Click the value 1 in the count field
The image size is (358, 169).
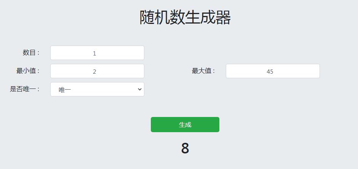click(x=94, y=53)
